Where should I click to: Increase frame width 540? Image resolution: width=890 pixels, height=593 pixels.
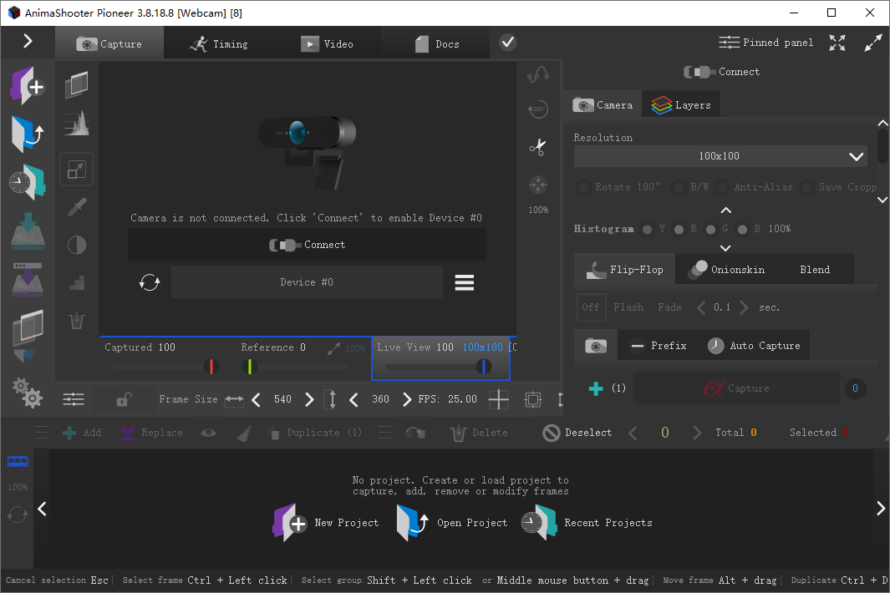[x=308, y=399]
